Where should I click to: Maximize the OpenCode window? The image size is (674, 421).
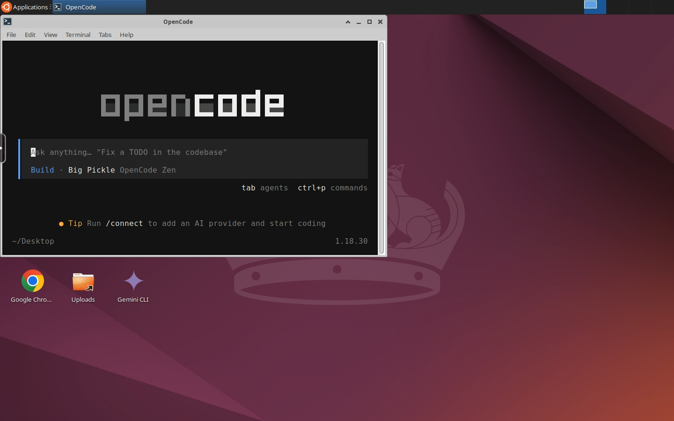pos(369,22)
